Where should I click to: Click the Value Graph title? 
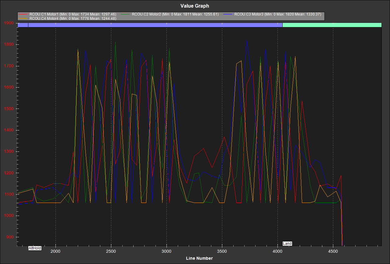click(x=195, y=6)
